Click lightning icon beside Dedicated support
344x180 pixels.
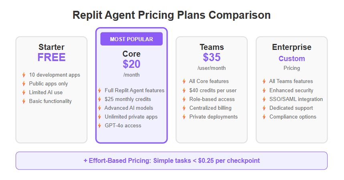point(264,108)
